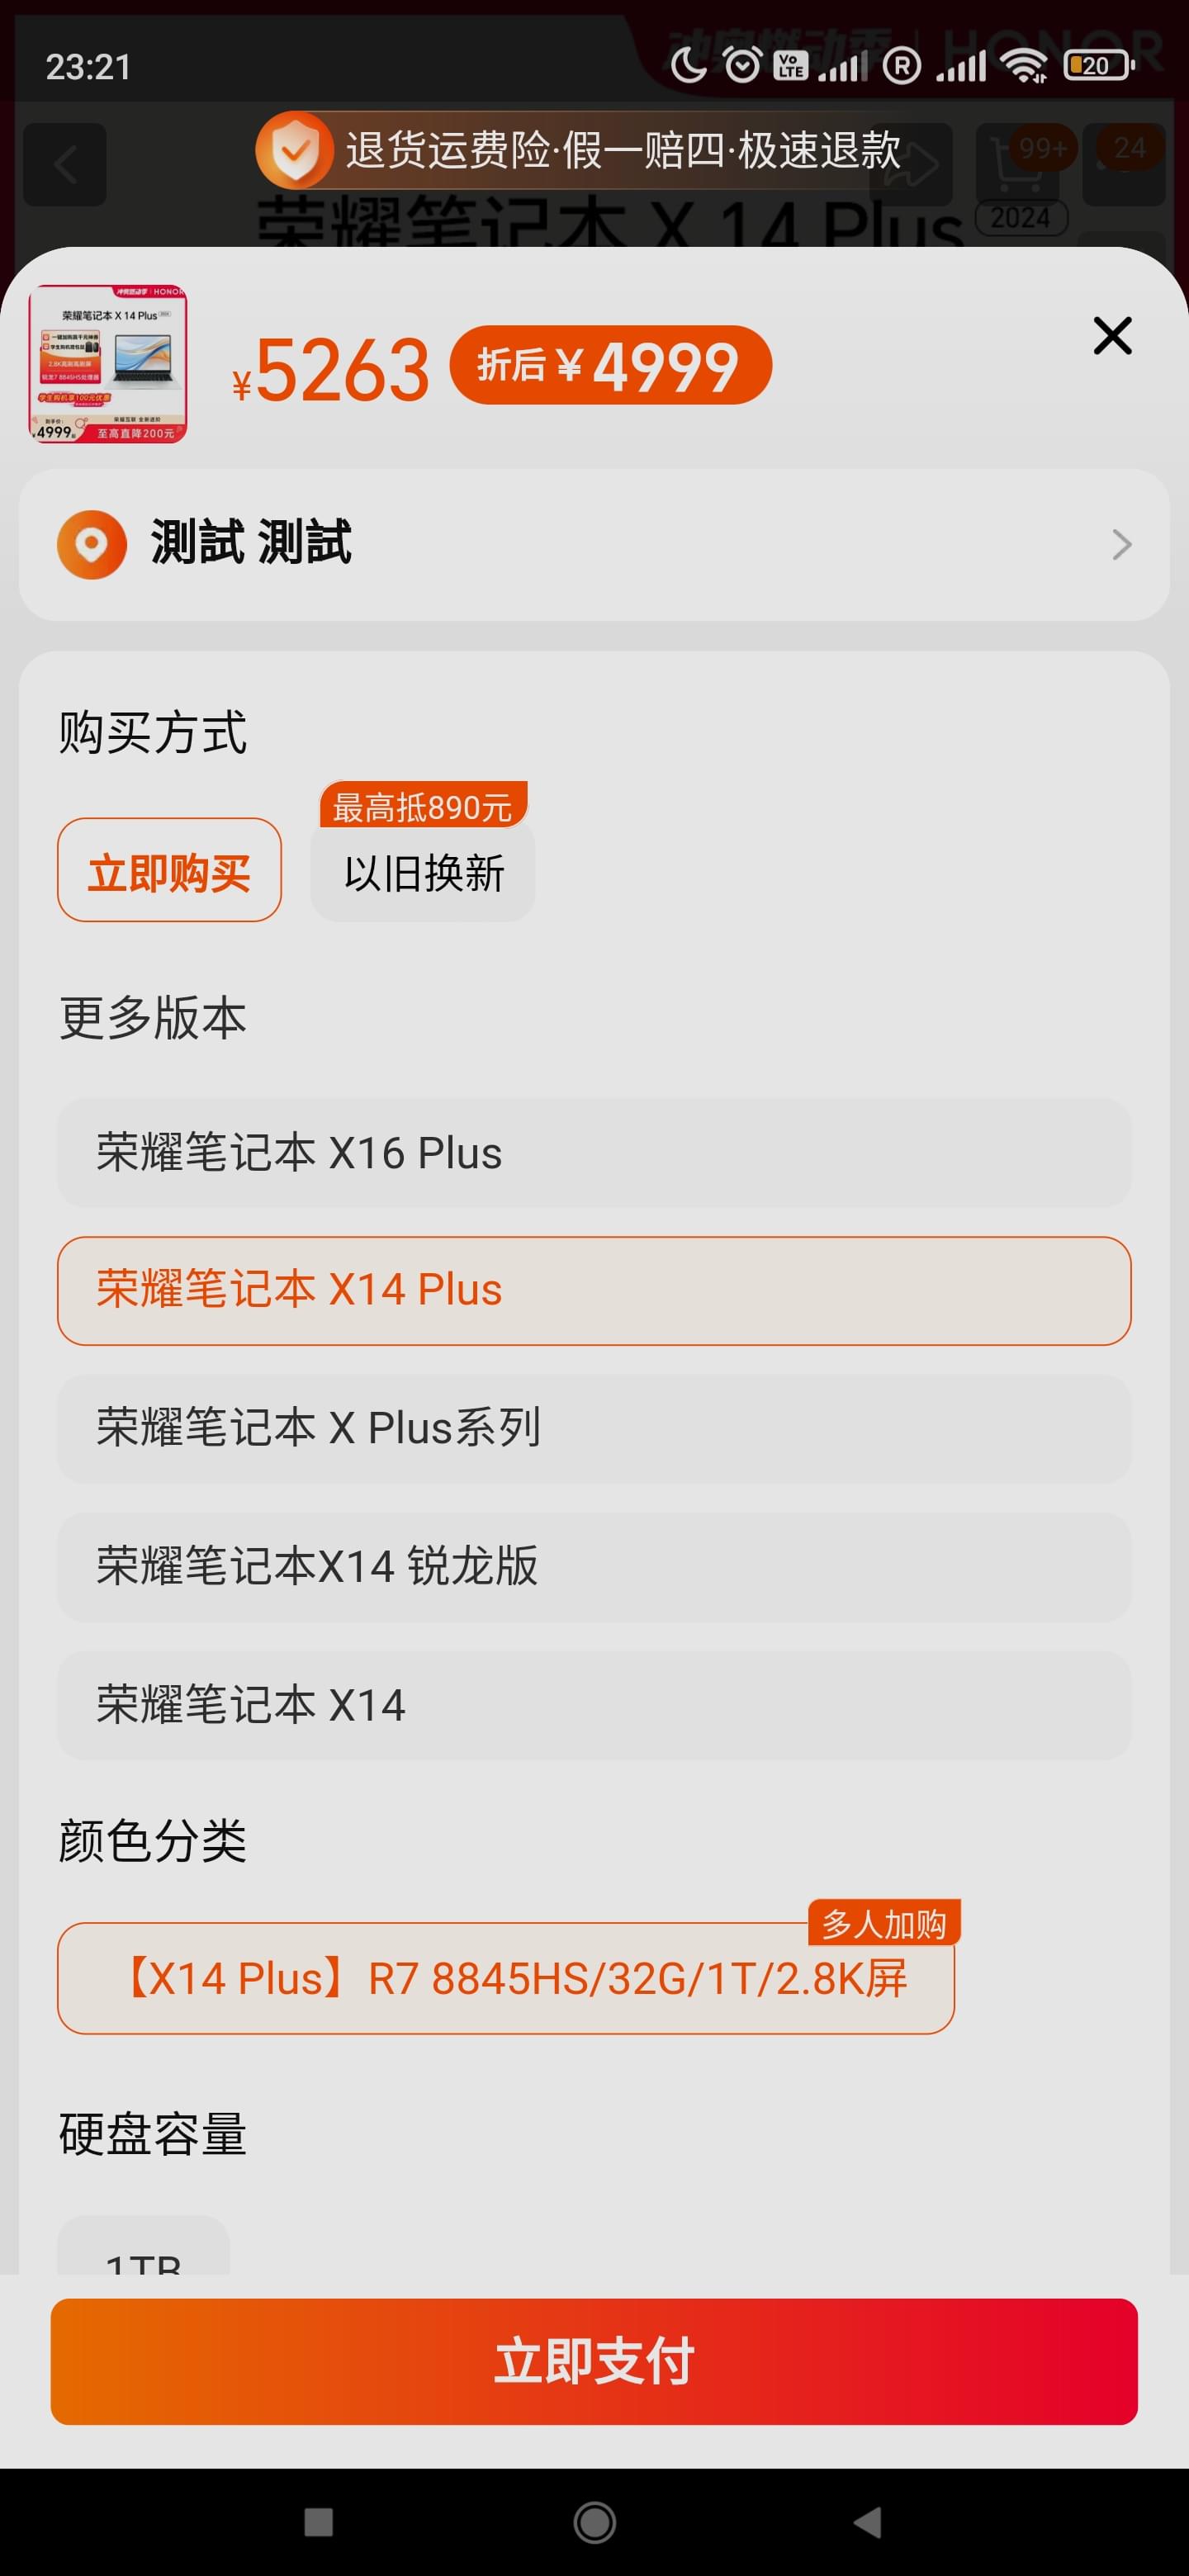
Task: Tap the orange location pin icon
Action: [x=92, y=544]
